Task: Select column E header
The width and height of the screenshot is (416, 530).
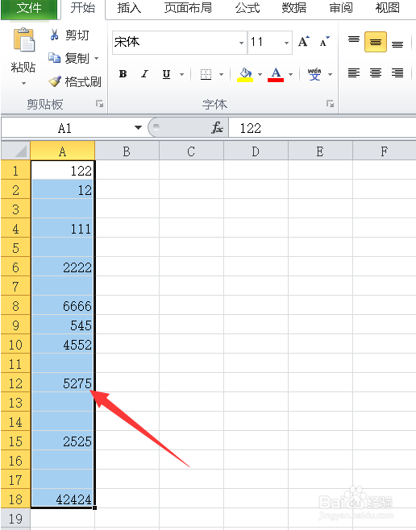Action: (320, 151)
